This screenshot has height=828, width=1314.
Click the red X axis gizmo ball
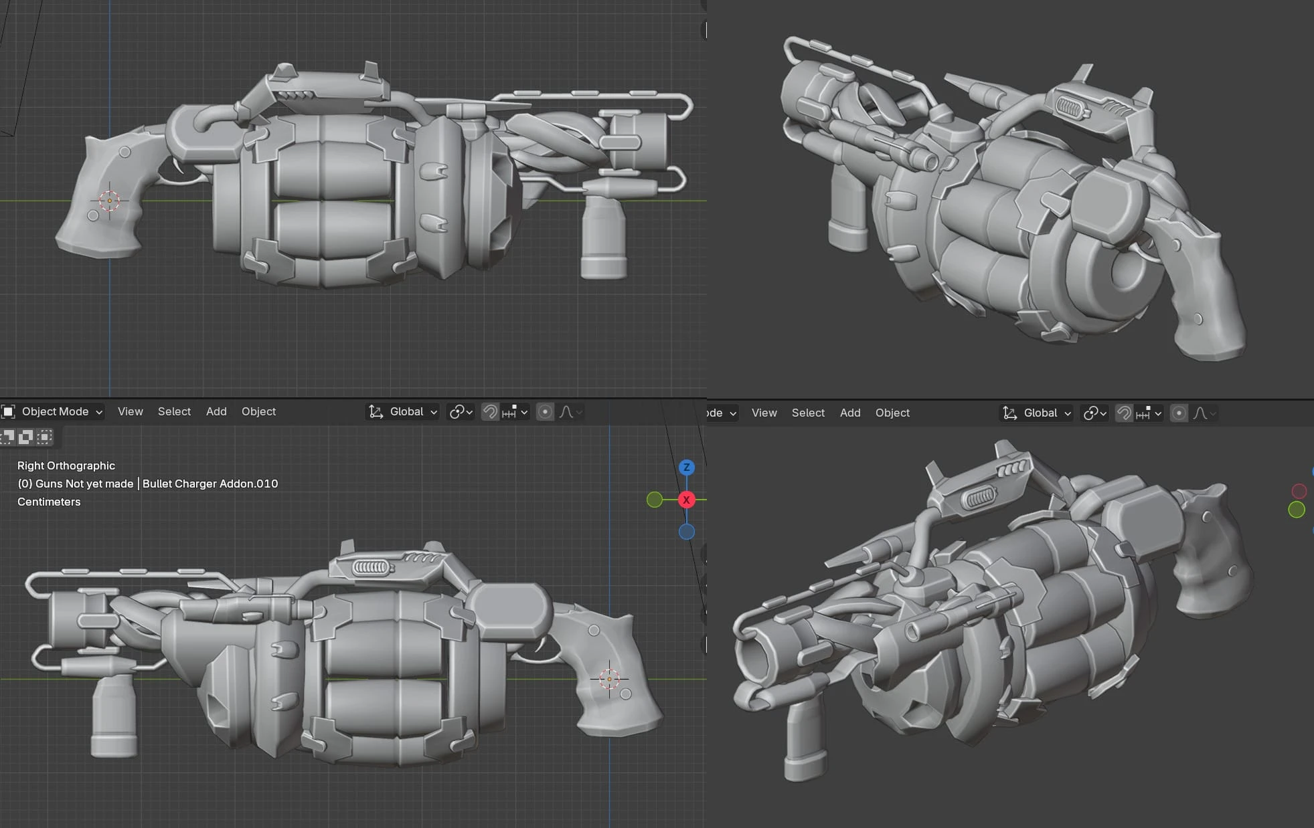(686, 500)
